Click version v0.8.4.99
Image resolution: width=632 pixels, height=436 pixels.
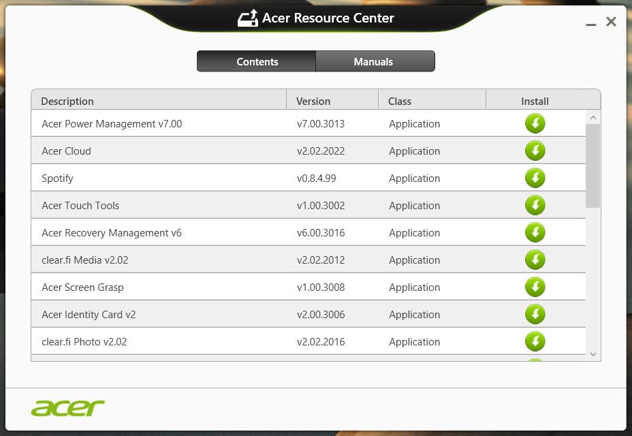(x=317, y=178)
